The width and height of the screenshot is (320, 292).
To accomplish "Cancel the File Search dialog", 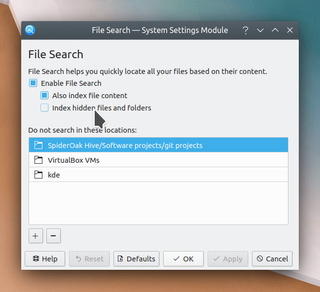I will pyautogui.click(x=272, y=258).
